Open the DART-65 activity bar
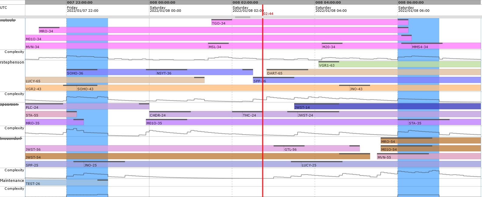Image resolution: width=482 pixels, height=197 pixels. point(374,72)
